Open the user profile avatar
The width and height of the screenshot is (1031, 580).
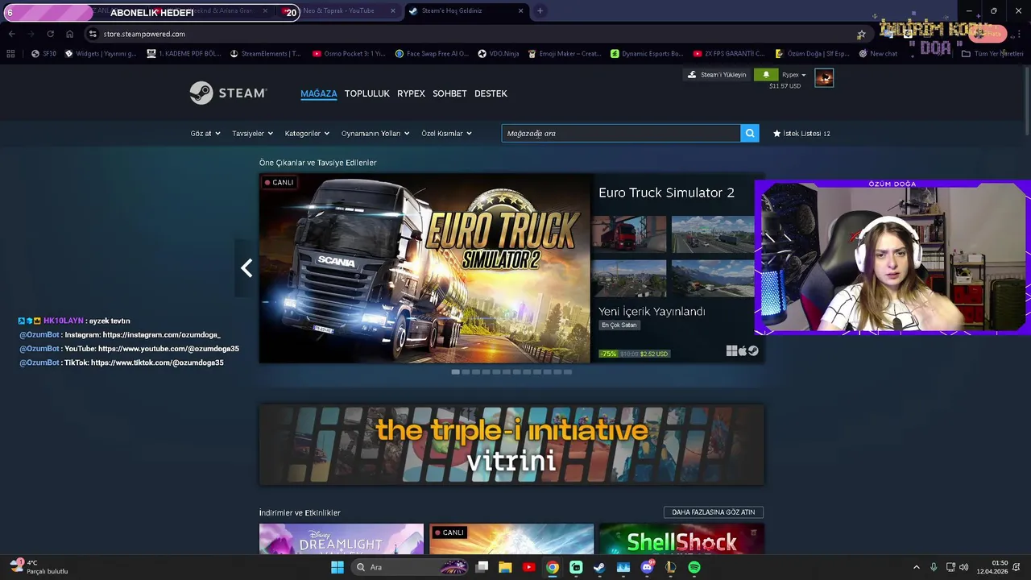click(x=823, y=77)
